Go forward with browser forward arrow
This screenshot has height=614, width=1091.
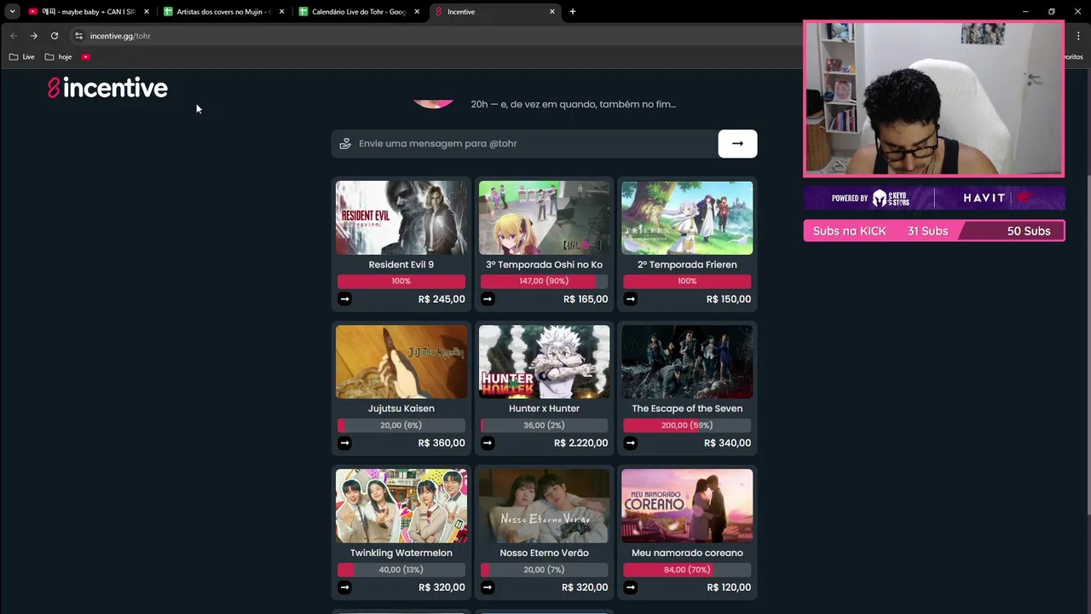pyautogui.click(x=33, y=36)
